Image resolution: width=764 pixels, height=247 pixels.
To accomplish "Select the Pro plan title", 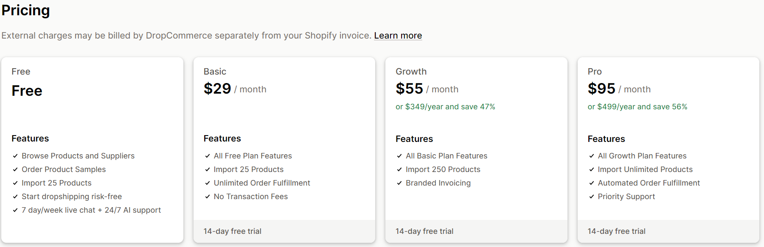I will click(x=595, y=71).
